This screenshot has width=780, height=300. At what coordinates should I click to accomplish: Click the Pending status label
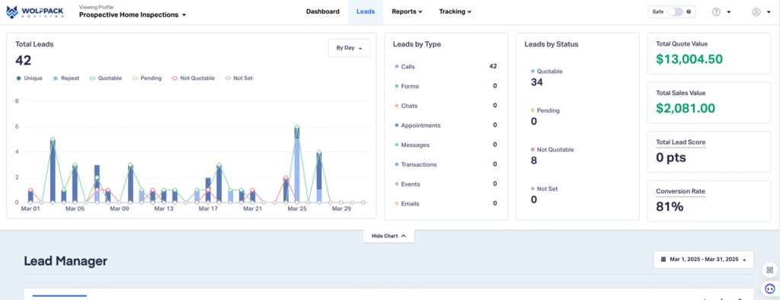tap(548, 110)
